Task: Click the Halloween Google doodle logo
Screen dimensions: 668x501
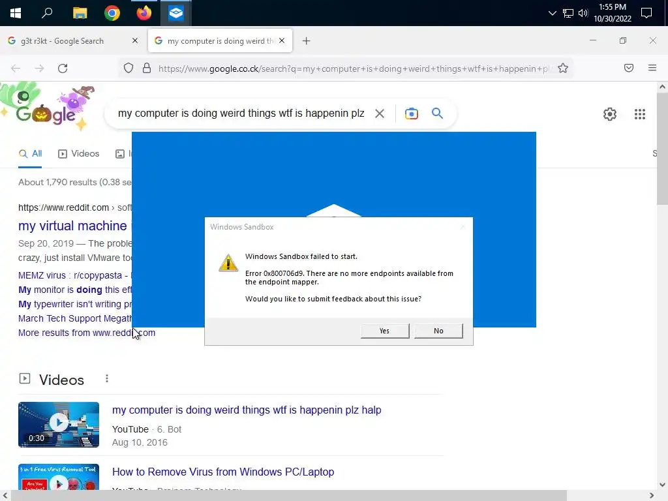Action: tap(48, 106)
